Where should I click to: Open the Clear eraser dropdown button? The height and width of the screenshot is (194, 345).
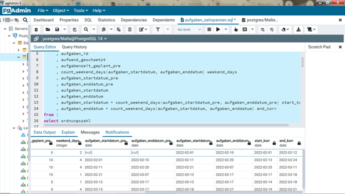coord(285,29)
